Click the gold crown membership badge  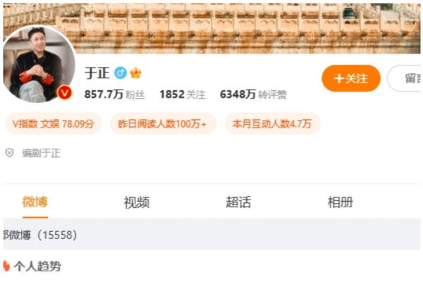pos(135,73)
